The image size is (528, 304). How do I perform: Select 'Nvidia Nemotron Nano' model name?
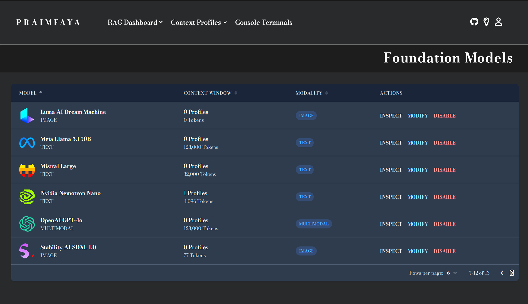(70, 193)
